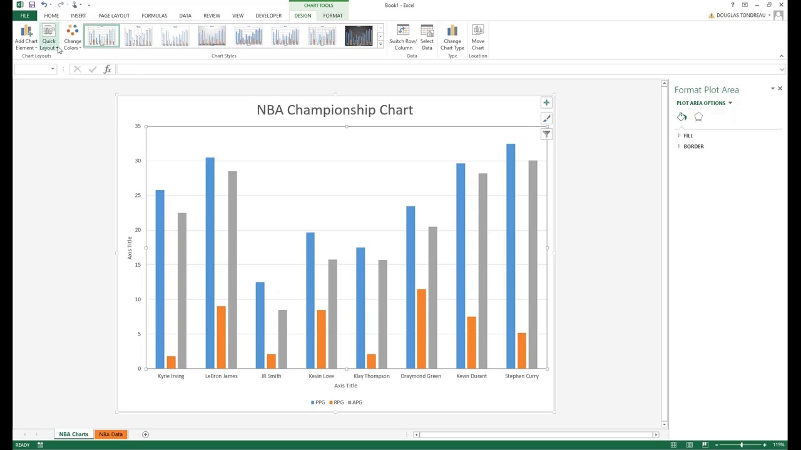801x450 pixels.
Task: Open the Add Chart Element menu
Action: coord(26,38)
